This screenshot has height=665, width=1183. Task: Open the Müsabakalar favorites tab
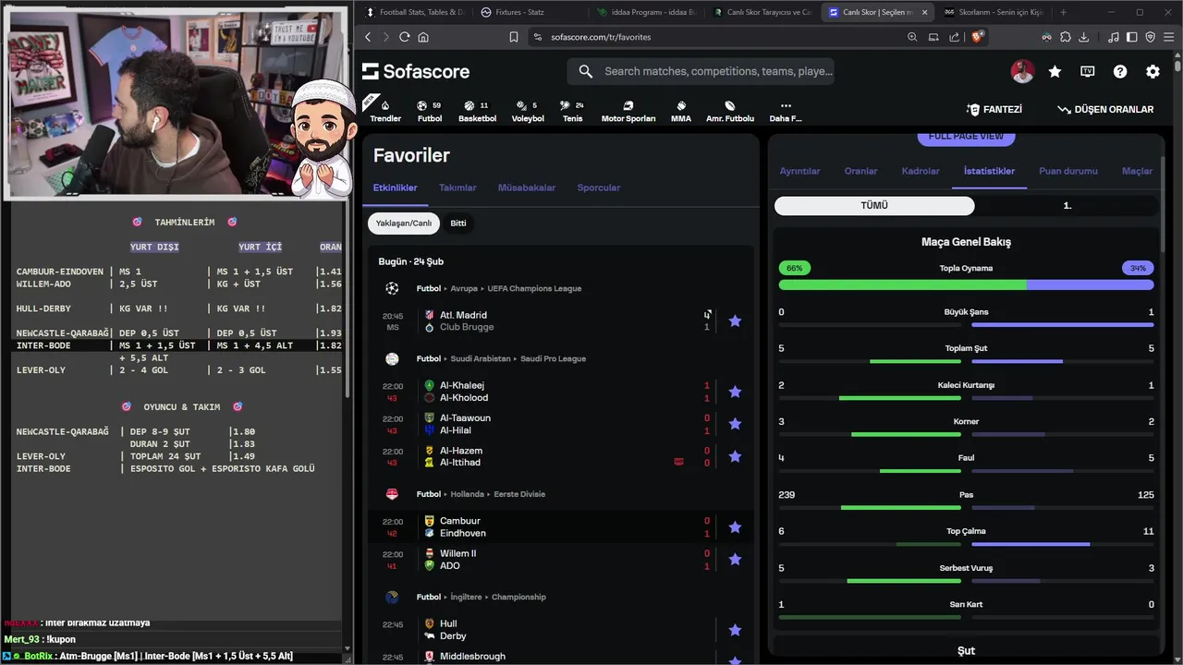pyautogui.click(x=527, y=187)
